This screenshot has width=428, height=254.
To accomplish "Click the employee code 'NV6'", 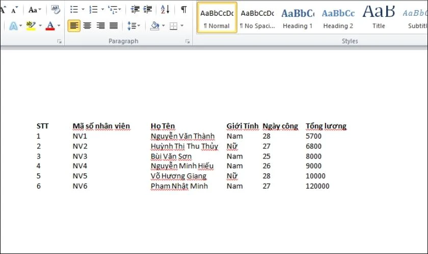I will pos(80,186).
